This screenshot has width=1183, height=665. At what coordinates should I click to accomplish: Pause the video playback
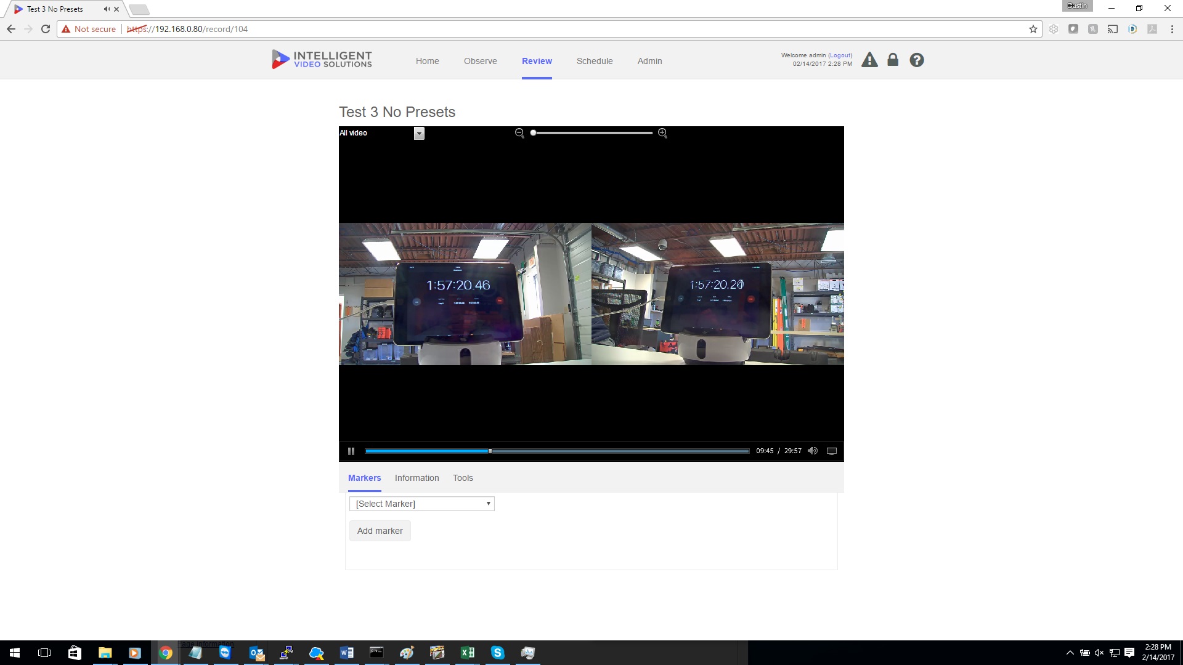tap(351, 451)
